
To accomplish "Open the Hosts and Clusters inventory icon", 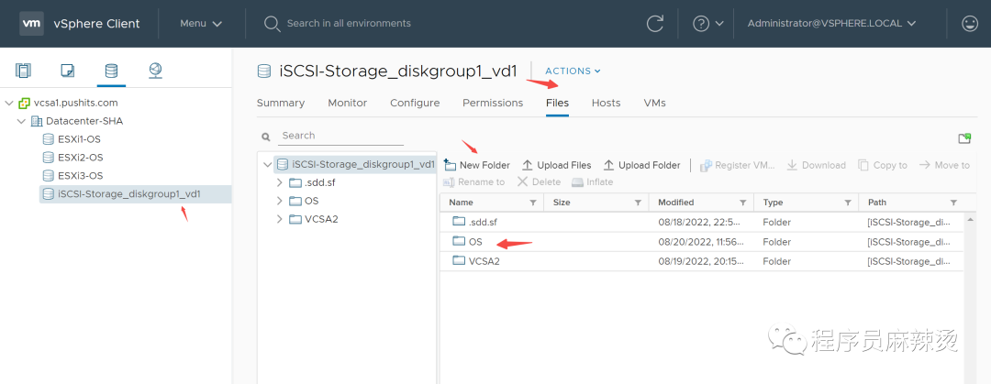I will coord(23,70).
